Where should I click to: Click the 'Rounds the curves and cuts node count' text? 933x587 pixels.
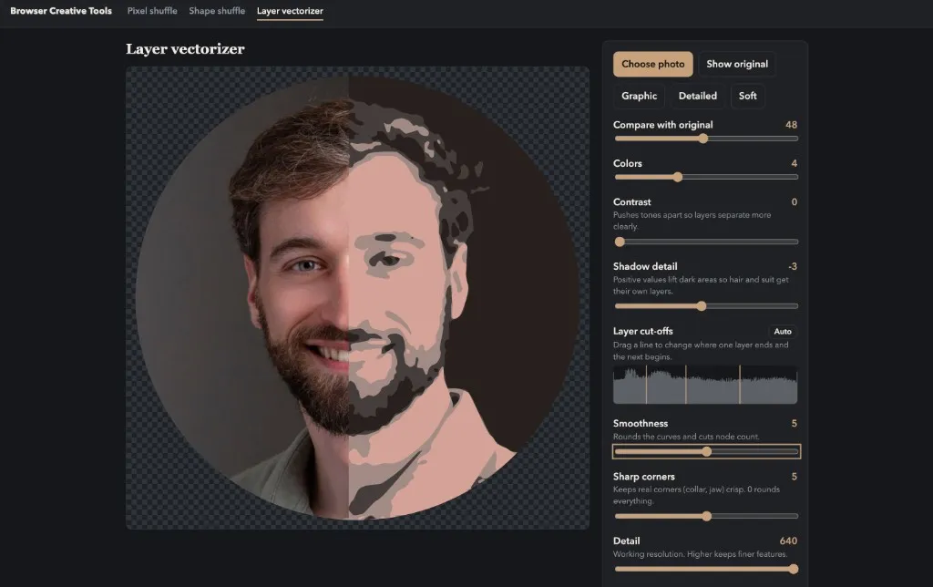pos(686,437)
